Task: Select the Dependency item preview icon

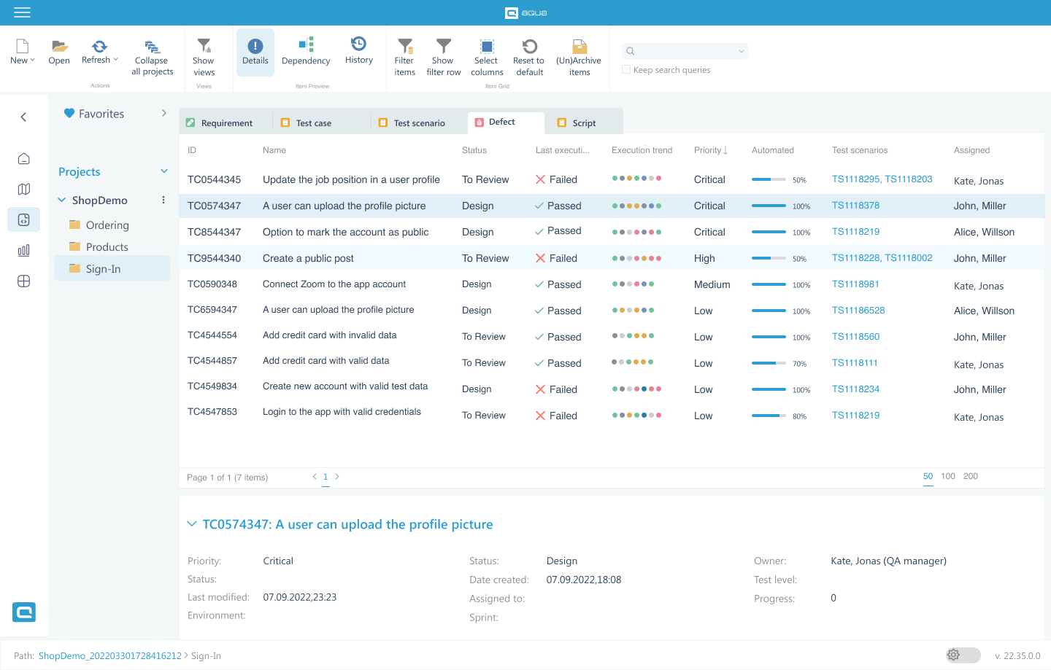Action: click(x=305, y=52)
